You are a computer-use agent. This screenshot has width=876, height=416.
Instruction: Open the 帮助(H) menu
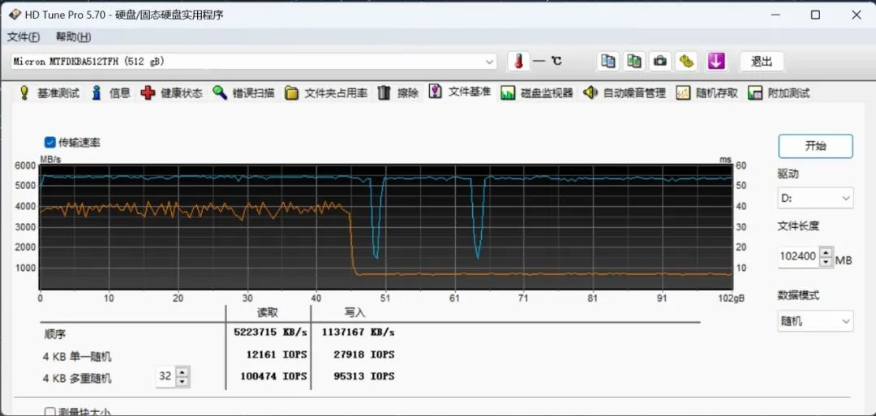click(73, 37)
